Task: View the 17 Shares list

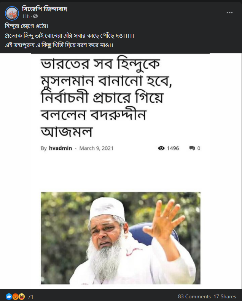Action: pos(225,296)
